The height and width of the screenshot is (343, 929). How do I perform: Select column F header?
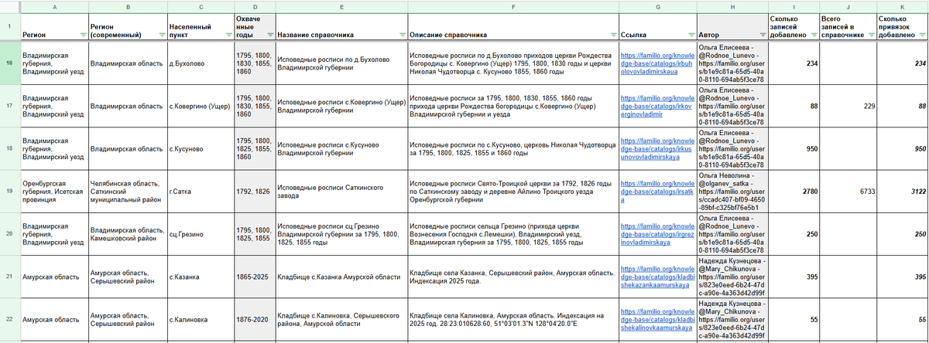point(512,5)
